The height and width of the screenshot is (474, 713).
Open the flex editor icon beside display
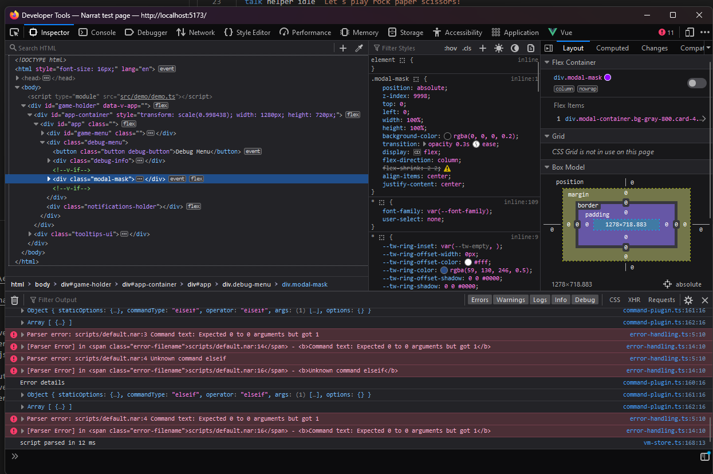pyautogui.click(x=417, y=152)
